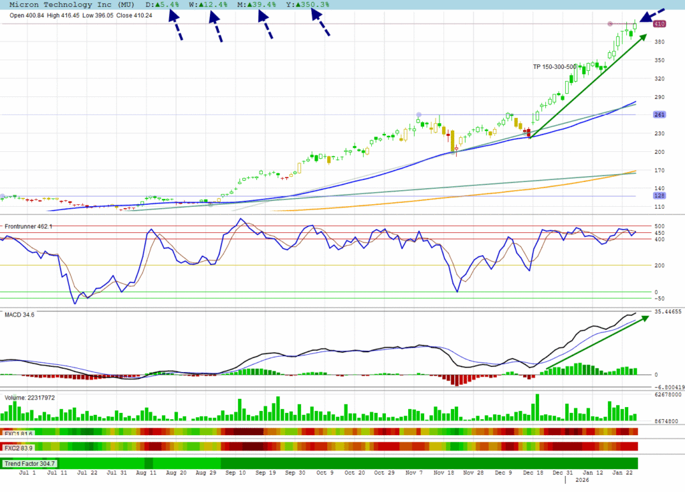Click the blue circle marker at the 261 line
The height and width of the screenshot is (492, 685).
pyautogui.click(x=419, y=114)
